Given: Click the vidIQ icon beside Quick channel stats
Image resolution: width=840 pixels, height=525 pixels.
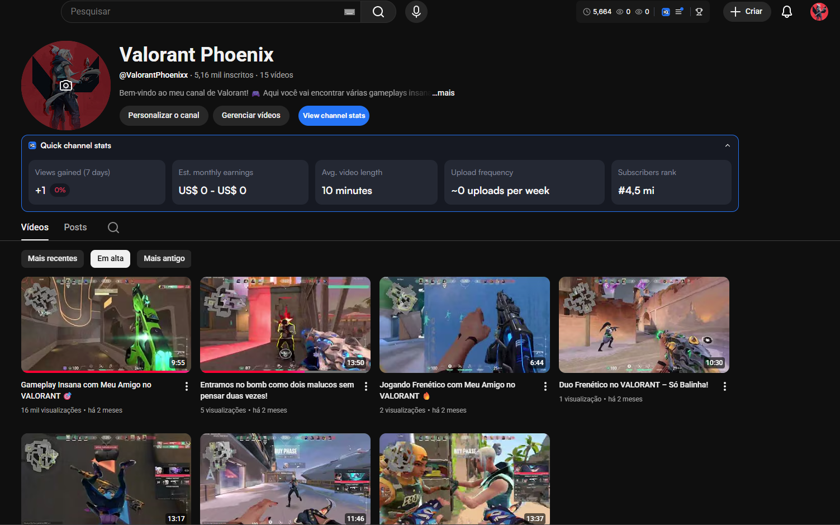Looking at the screenshot, I should 32,145.
